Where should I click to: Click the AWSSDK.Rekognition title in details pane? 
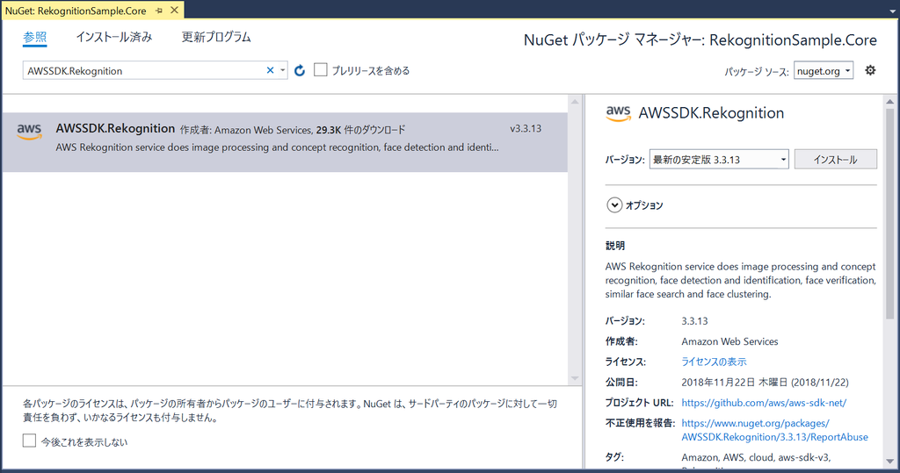point(711,113)
